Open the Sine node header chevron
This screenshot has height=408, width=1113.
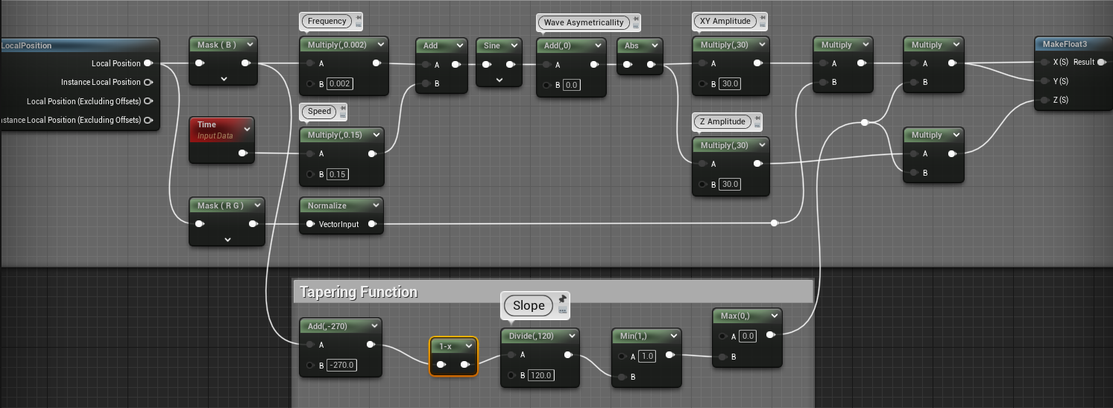pyautogui.click(x=513, y=45)
